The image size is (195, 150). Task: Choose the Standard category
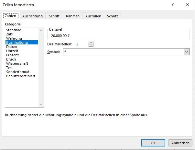14,30
